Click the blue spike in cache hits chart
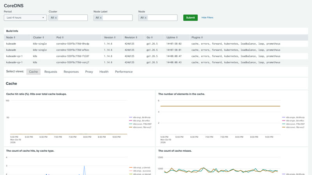 click(x=84, y=170)
